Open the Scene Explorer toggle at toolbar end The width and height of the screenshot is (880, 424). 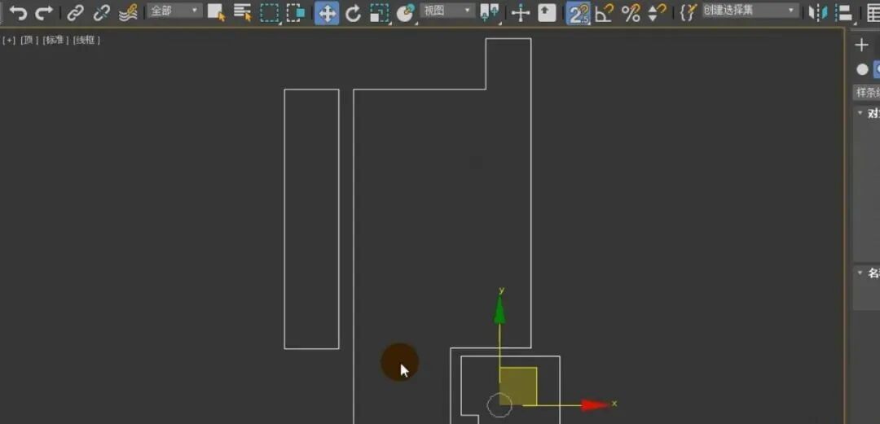(873, 13)
